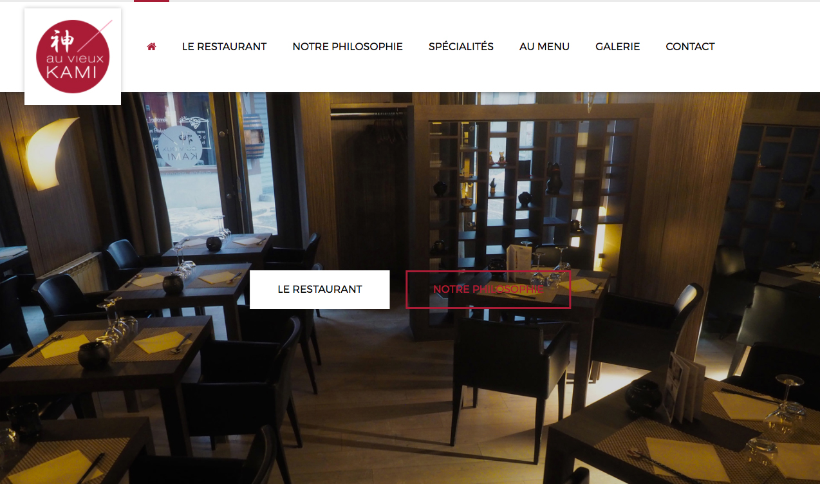
Task: Click the red home icon in navigation
Action: click(x=151, y=46)
